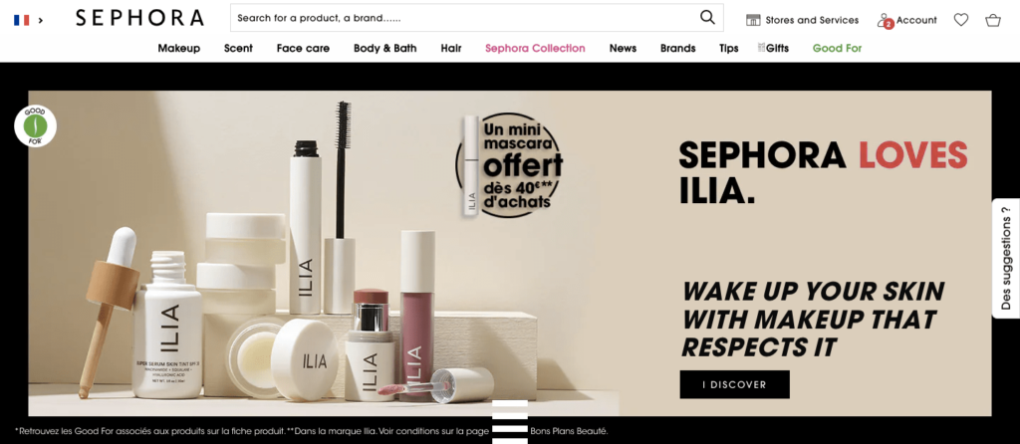The image size is (1020, 444).
Task: Click the Sephora logo
Action: coord(139,18)
